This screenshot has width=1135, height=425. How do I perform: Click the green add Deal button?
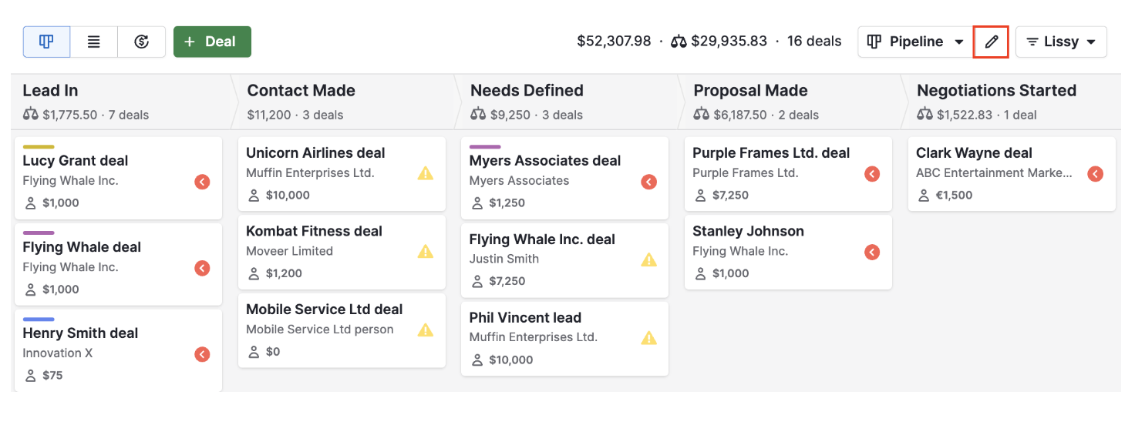click(x=212, y=42)
